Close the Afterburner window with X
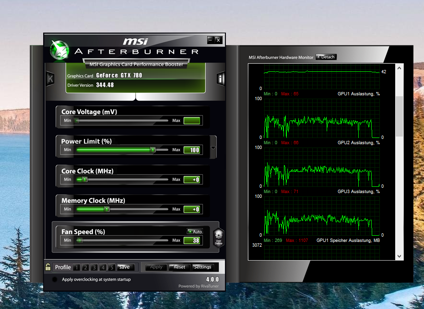424x309 pixels. pyautogui.click(x=219, y=40)
